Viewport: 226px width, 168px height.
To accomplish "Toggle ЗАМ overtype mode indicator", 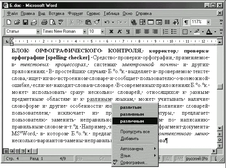I will click(179, 159).
